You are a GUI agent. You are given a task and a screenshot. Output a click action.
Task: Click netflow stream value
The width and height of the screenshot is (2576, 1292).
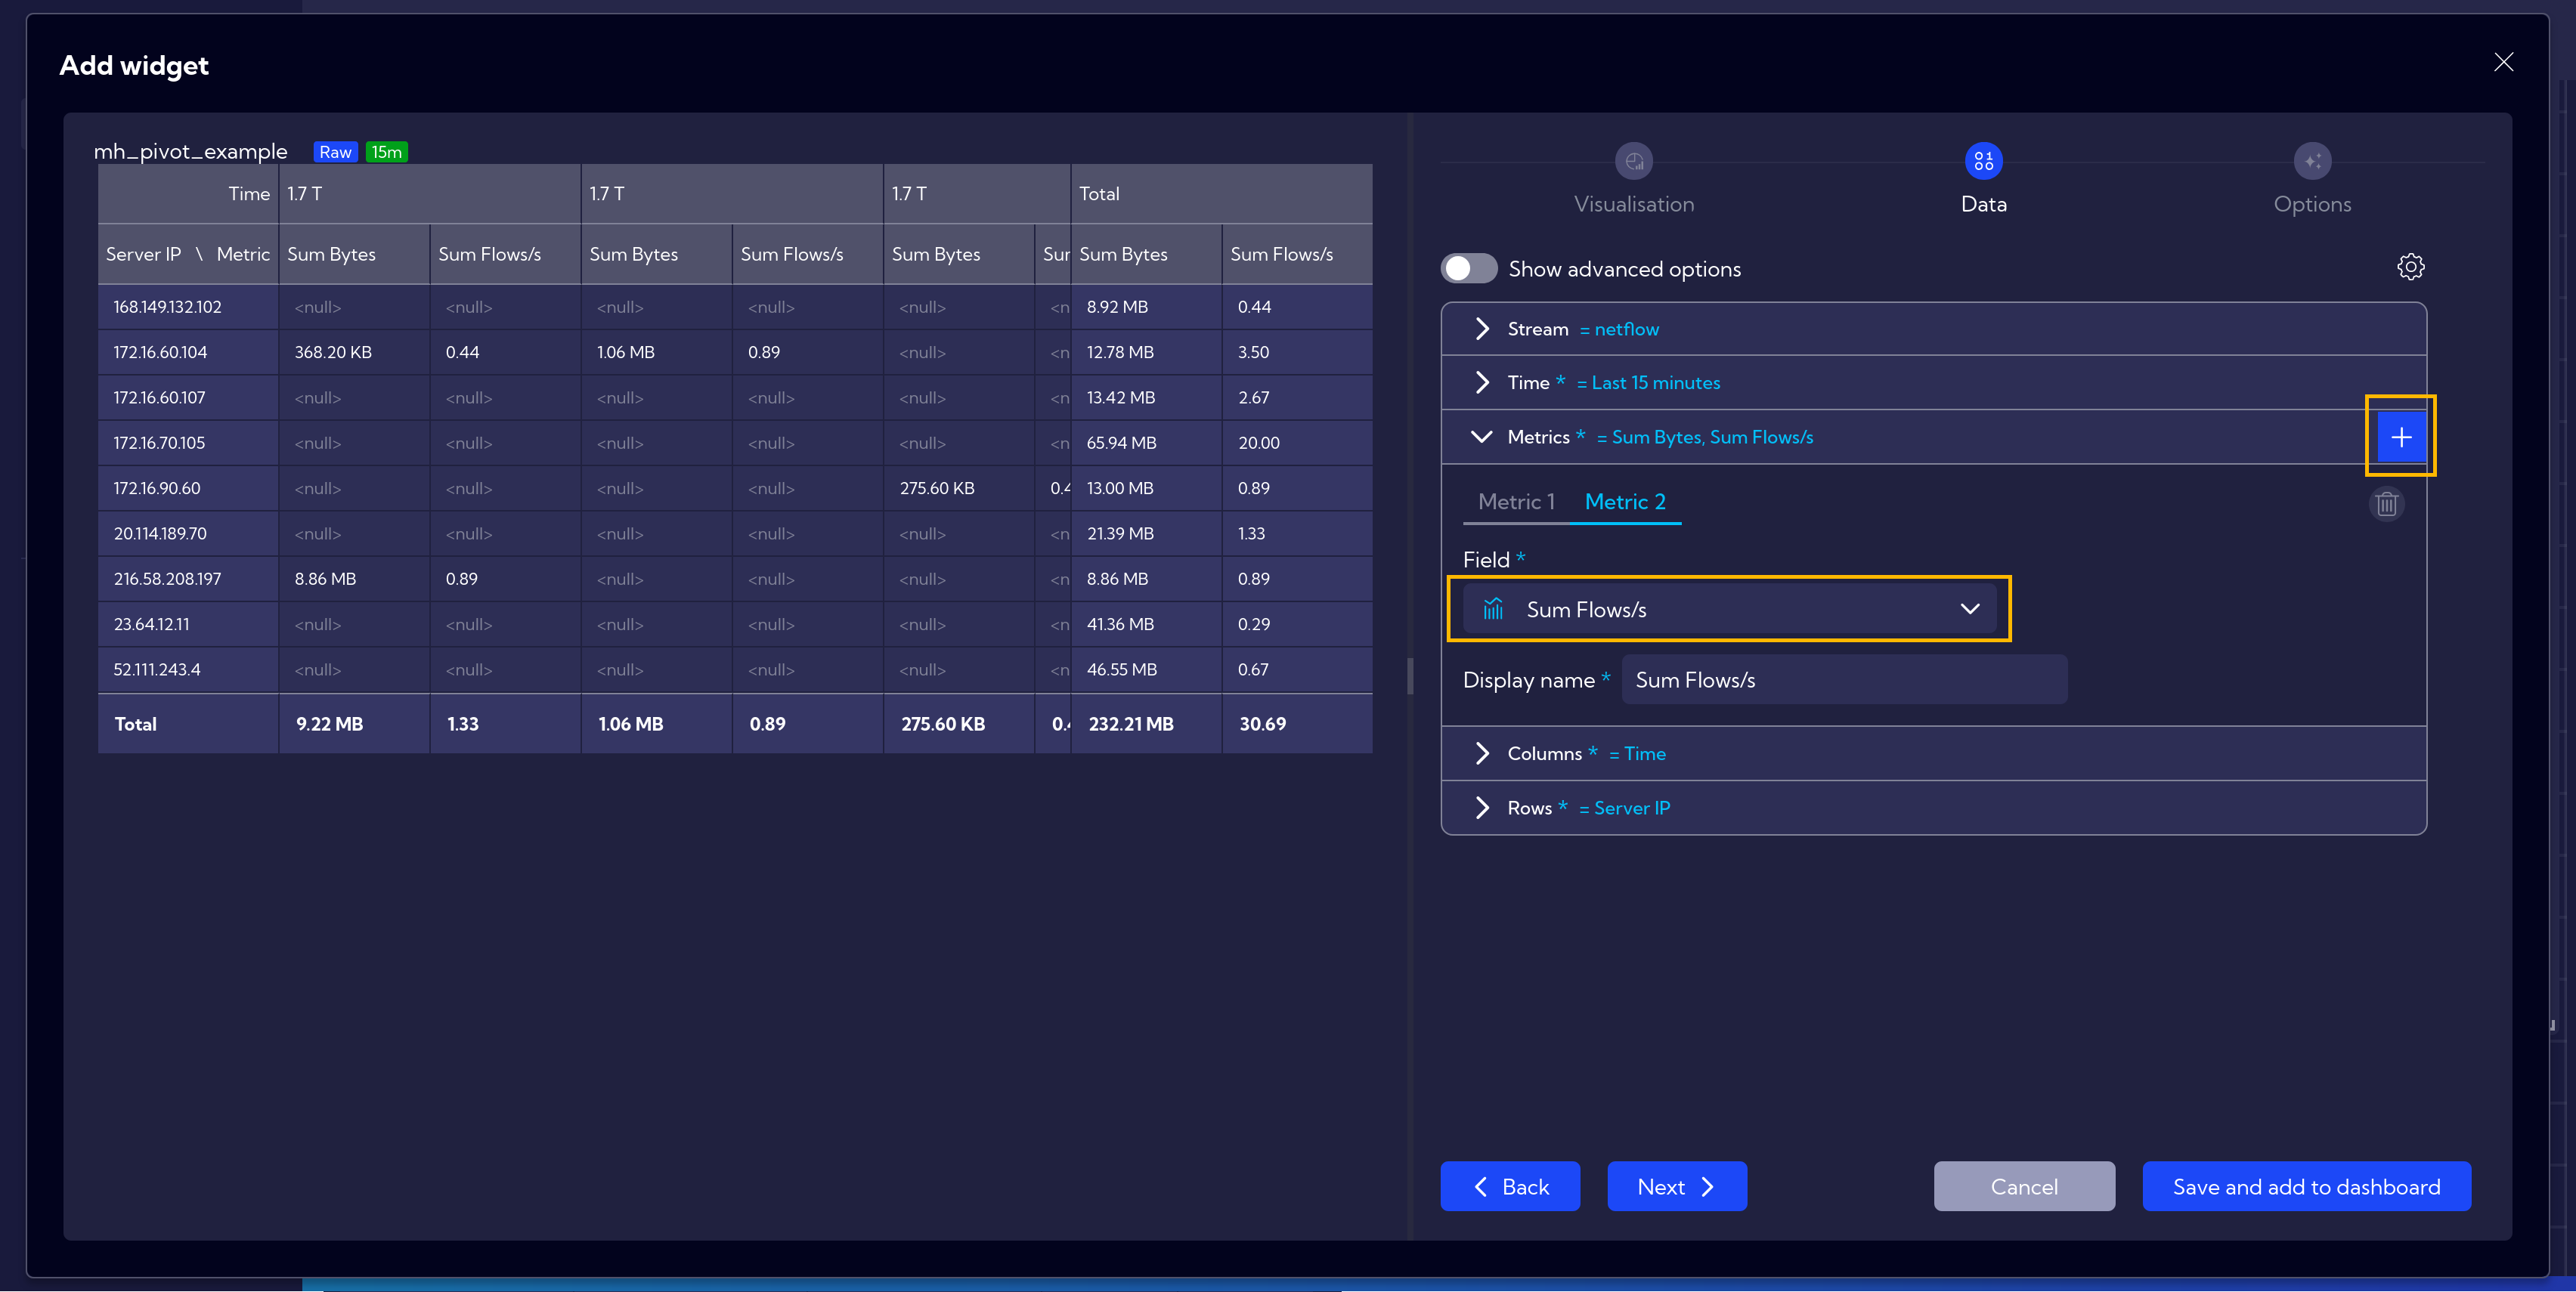(1626, 329)
